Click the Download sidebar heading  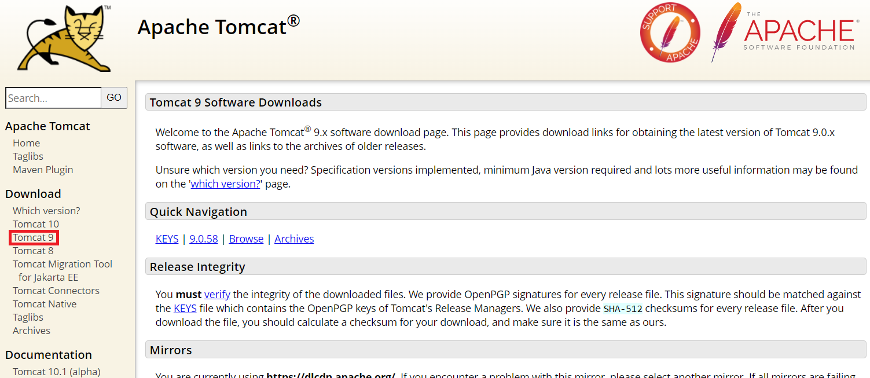(33, 194)
